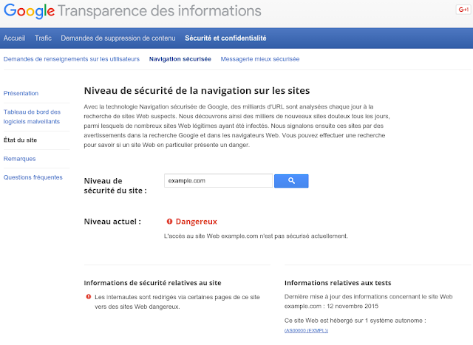Screen dimensions: 473x345
Task: Open Messagerie mieux sécurisée sub-tab
Action: (x=260, y=59)
